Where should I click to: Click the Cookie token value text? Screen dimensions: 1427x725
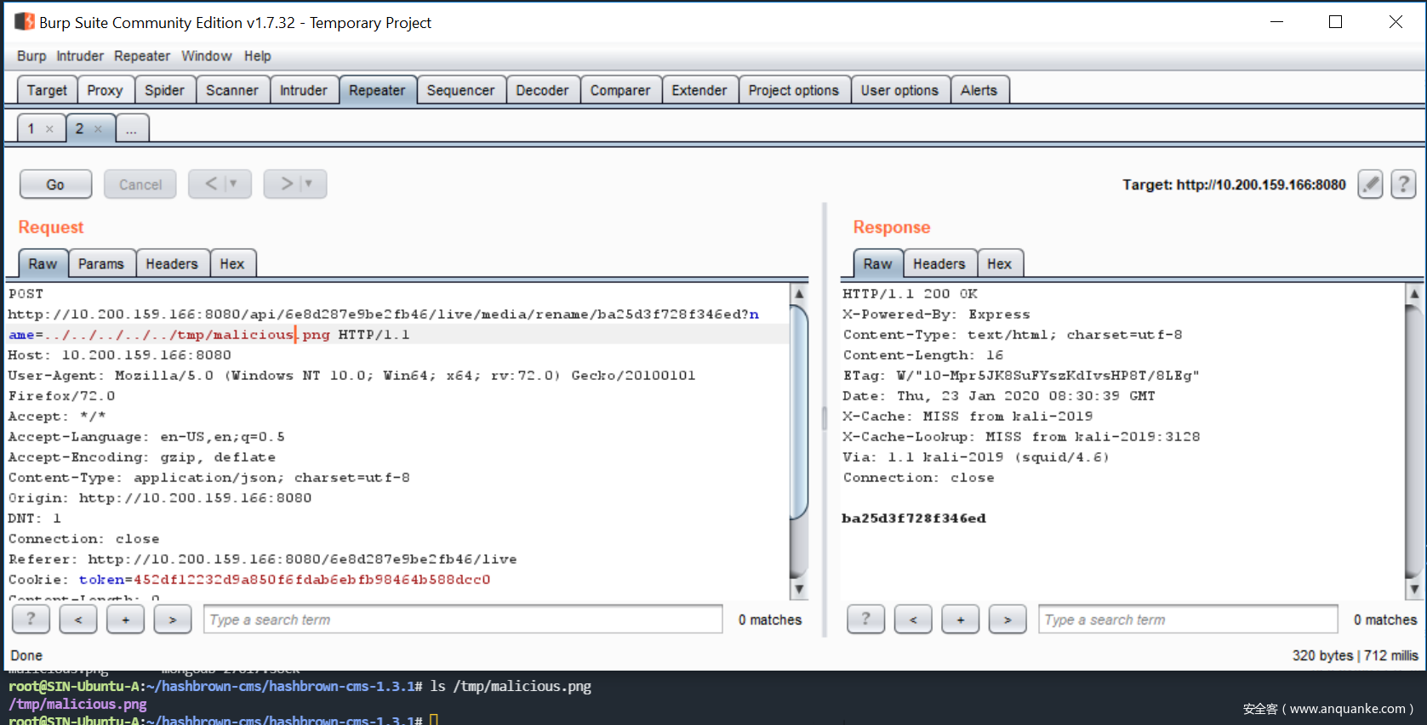(311, 580)
